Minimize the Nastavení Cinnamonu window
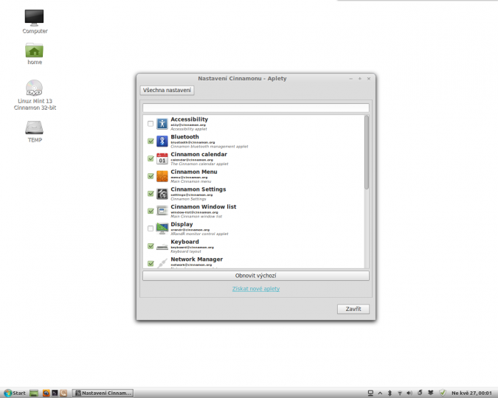This screenshot has width=498, height=398. point(351,79)
